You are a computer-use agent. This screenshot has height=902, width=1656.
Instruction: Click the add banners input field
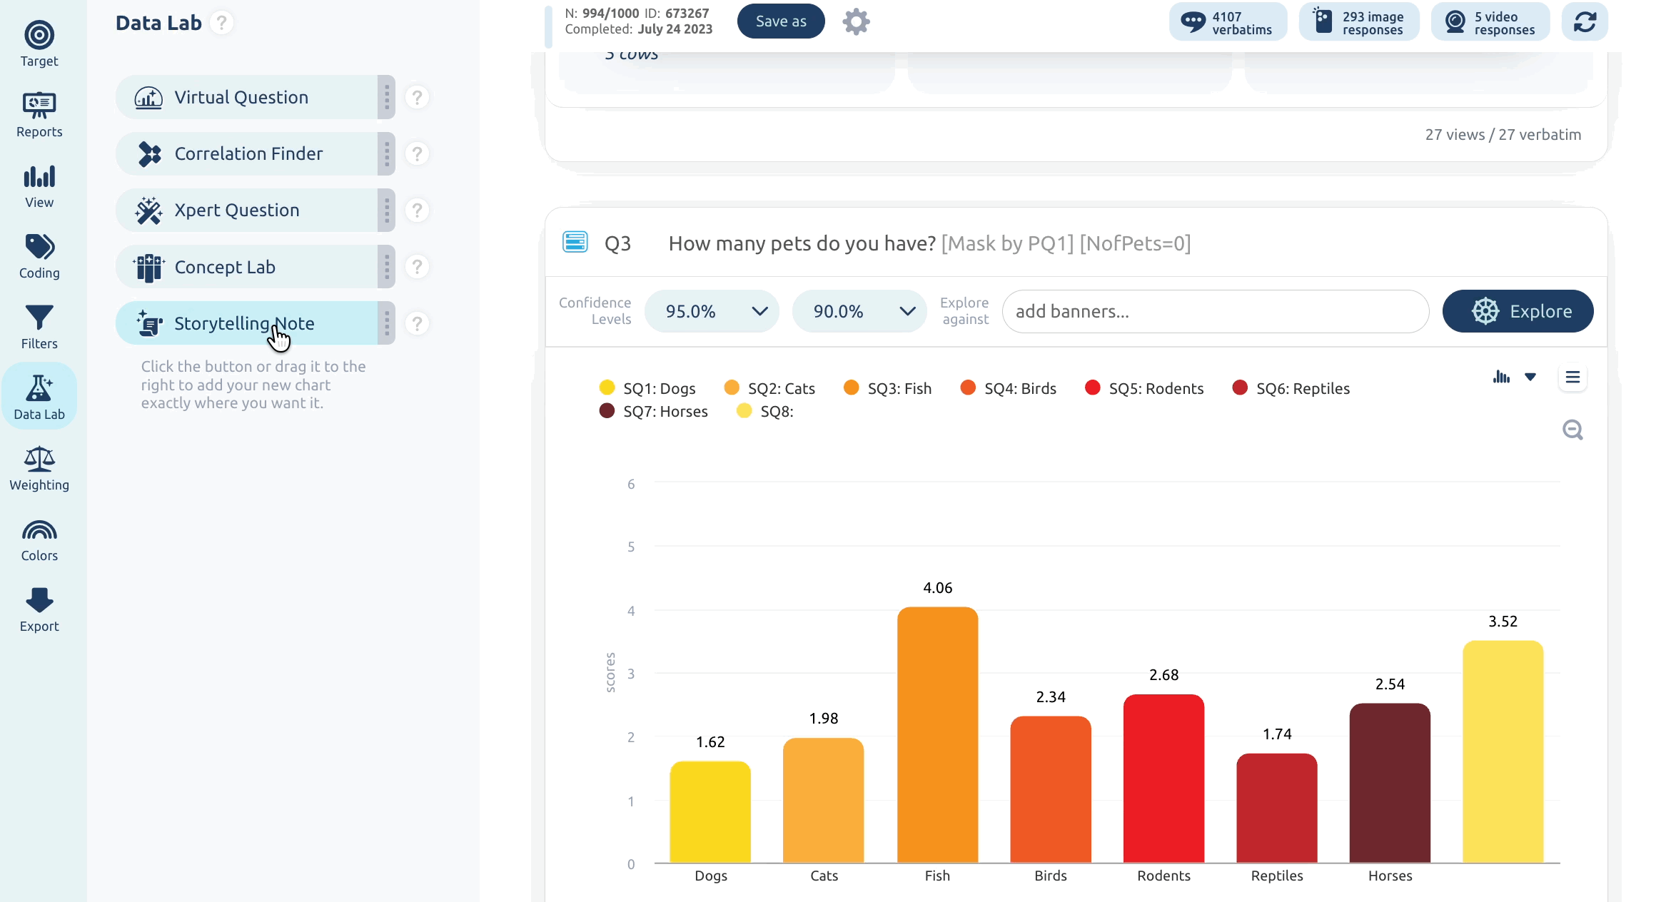click(x=1215, y=311)
